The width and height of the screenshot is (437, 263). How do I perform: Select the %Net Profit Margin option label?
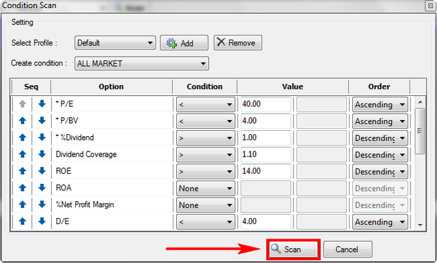point(85,205)
